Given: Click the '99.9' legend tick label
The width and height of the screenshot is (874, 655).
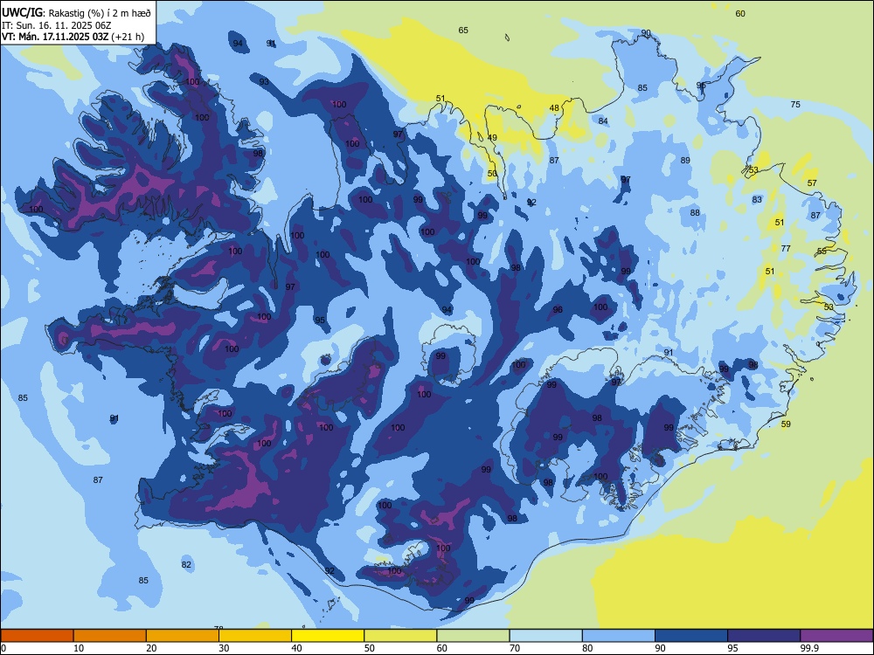Looking at the screenshot, I should 809,648.
